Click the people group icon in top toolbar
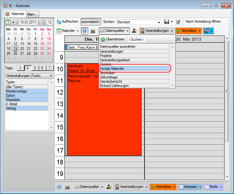This screenshot has width=234, height=194. (207, 31)
